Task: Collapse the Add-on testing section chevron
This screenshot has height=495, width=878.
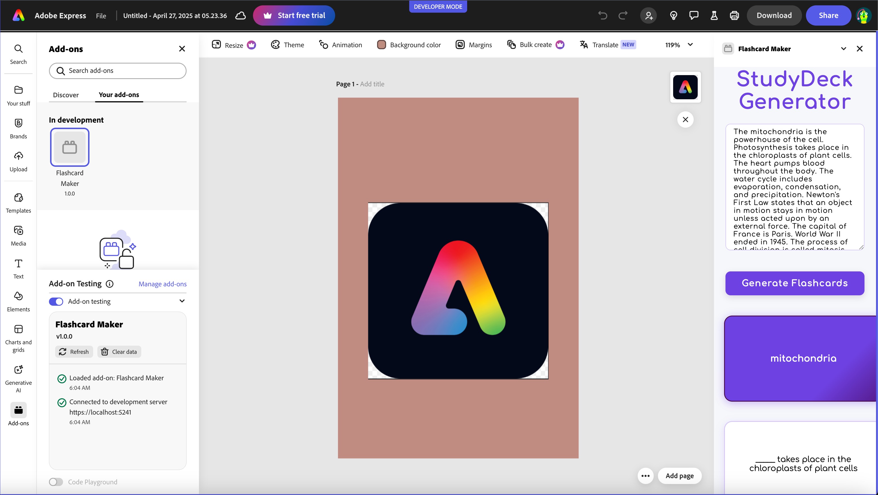Action: click(x=182, y=301)
